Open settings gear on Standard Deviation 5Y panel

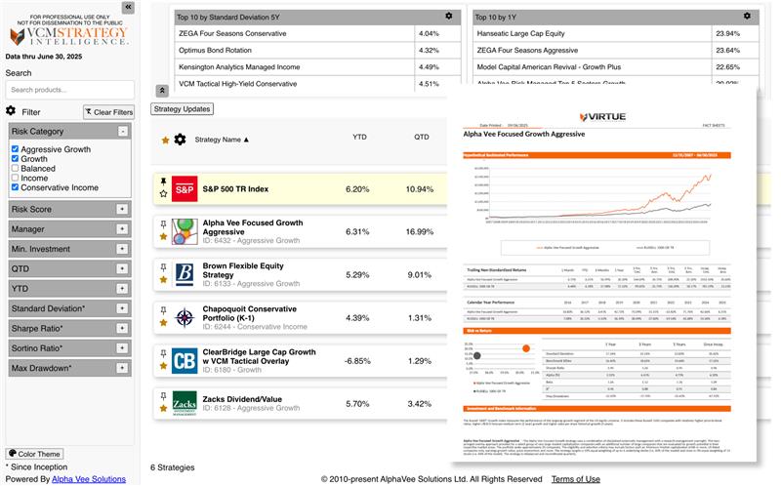(448, 17)
